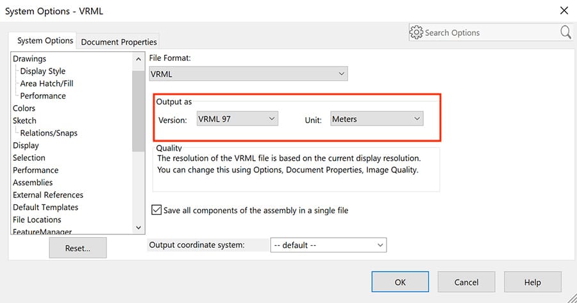Screen dimensions: 577x303
Task: Confirm with the OK button
Action: pyautogui.click(x=400, y=282)
